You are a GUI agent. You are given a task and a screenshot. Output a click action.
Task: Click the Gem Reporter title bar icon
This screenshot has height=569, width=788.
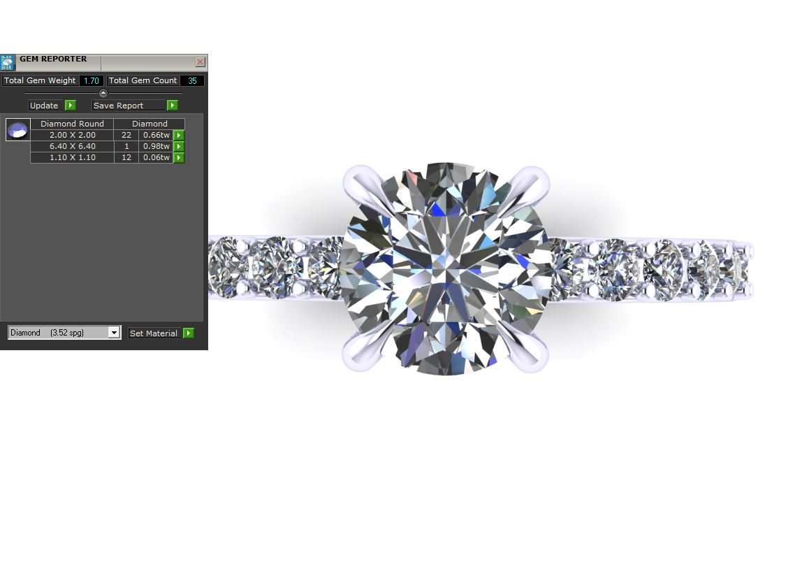[7, 62]
